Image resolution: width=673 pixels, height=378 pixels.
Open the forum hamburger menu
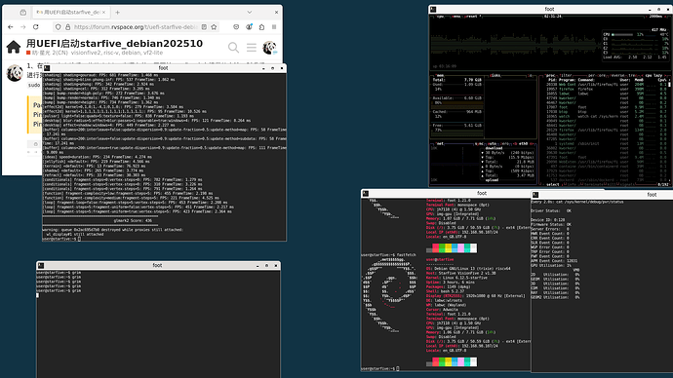click(251, 47)
